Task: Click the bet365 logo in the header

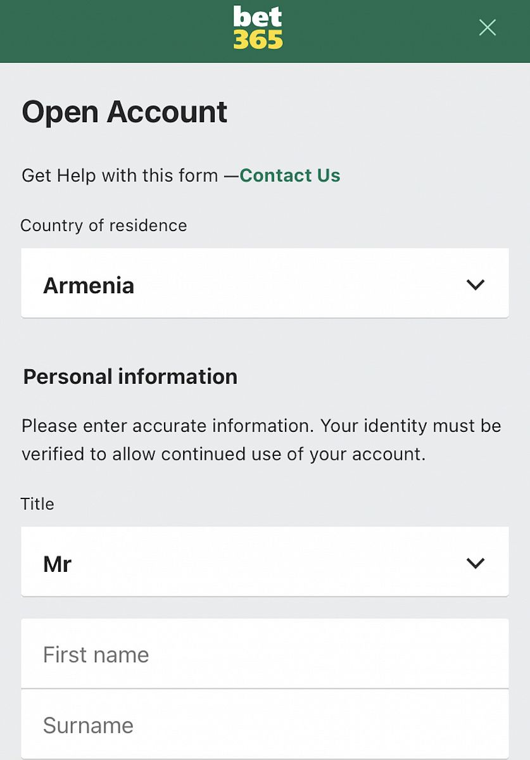Action: pyautogui.click(x=258, y=28)
